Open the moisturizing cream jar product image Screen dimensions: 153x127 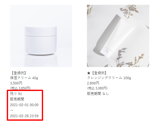tap(41, 36)
